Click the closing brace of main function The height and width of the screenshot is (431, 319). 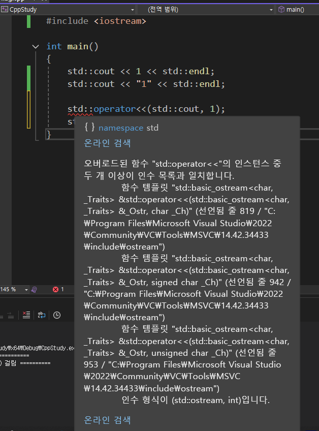point(49,134)
